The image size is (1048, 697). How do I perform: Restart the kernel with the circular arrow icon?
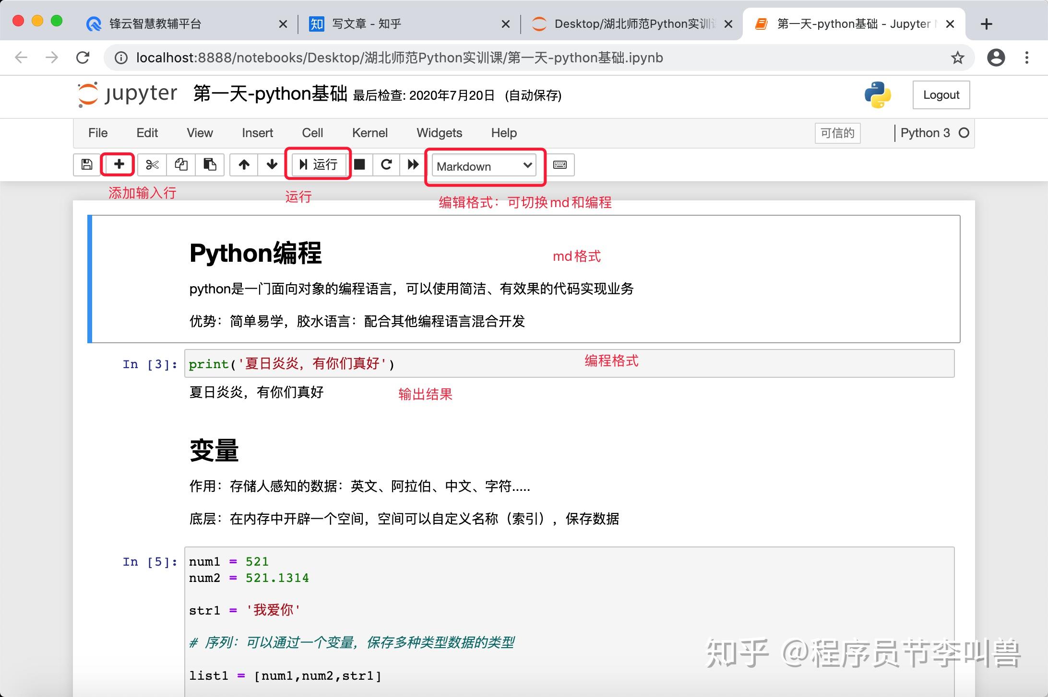[386, 164]
